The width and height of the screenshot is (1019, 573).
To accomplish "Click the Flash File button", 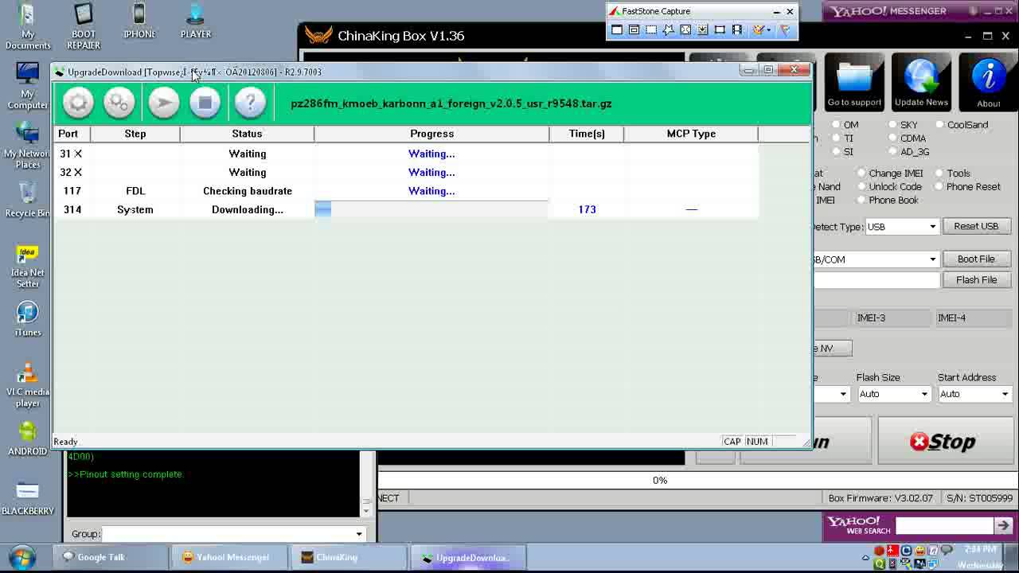I will coord(976,279).
